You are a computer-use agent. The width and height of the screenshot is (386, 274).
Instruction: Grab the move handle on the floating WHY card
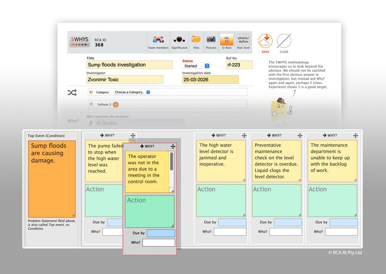(173, 146)
